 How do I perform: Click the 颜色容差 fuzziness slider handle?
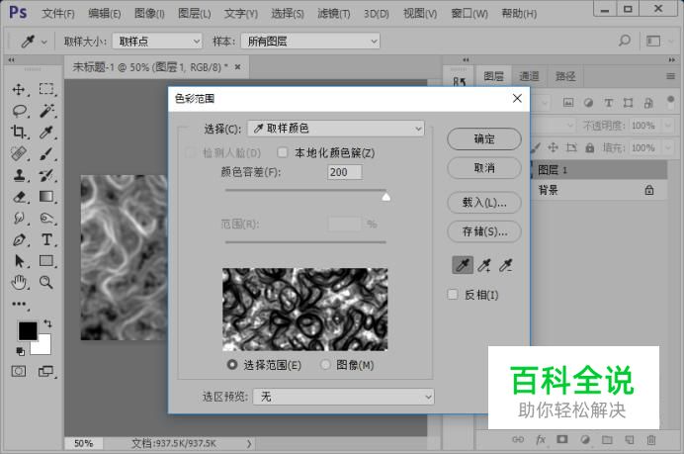click(386, 197)
